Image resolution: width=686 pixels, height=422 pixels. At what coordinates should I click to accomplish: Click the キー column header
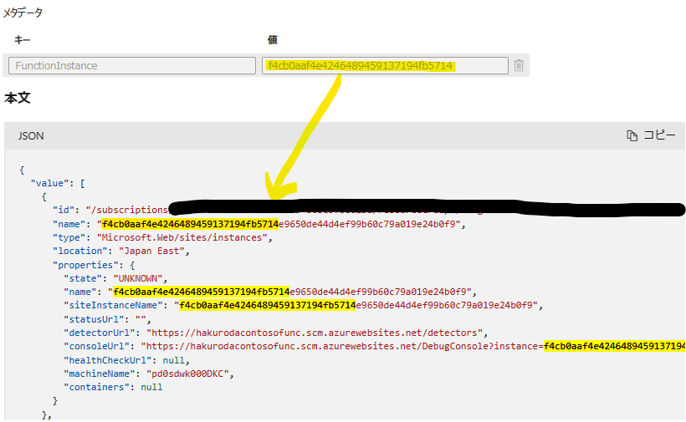coord(22,39)
